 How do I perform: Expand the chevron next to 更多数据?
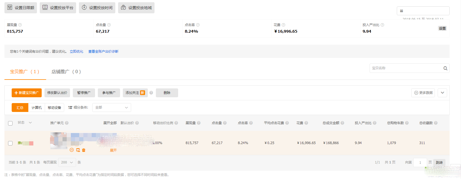click(x=442, y=93)
